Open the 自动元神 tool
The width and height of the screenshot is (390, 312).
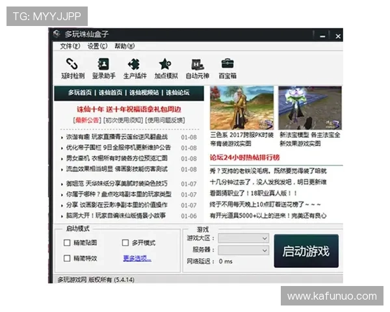pyautogui.click(x=197, y=68)
